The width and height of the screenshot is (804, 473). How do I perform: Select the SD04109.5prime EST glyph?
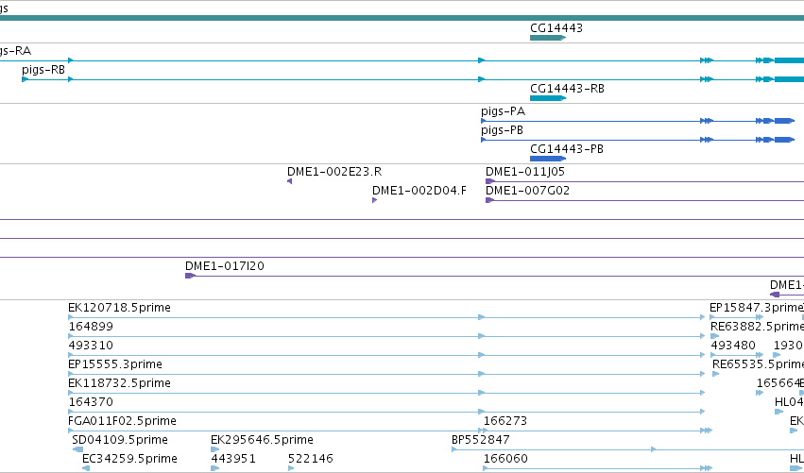click(77, 449)
